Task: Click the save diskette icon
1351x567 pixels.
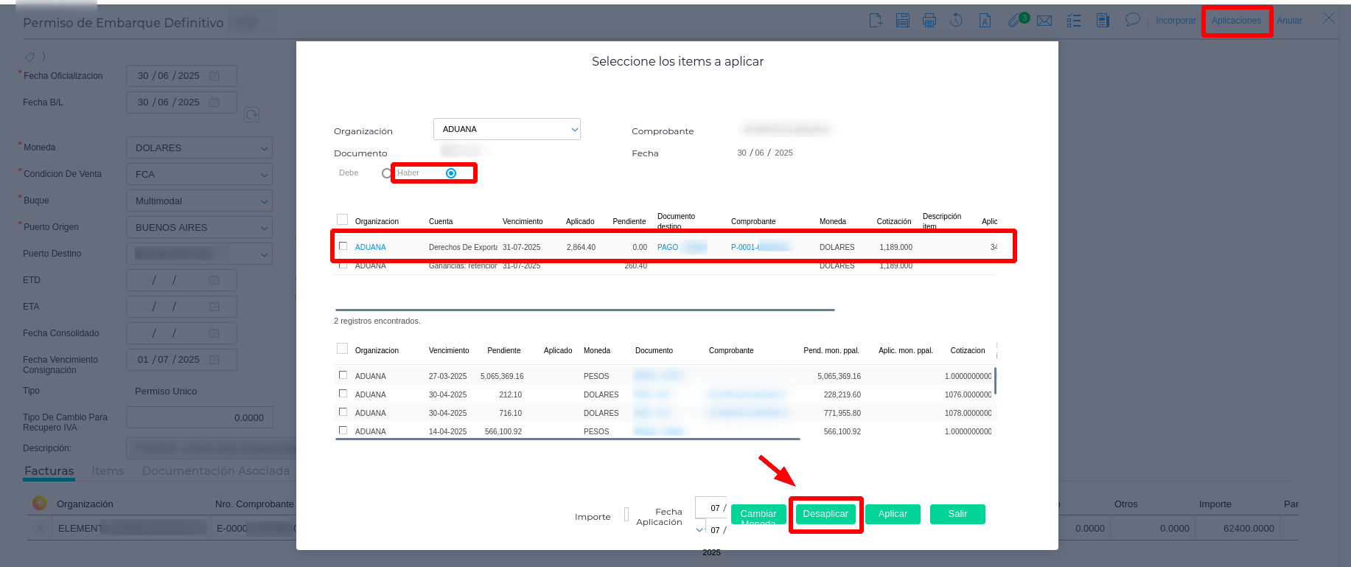Action: 903,21
